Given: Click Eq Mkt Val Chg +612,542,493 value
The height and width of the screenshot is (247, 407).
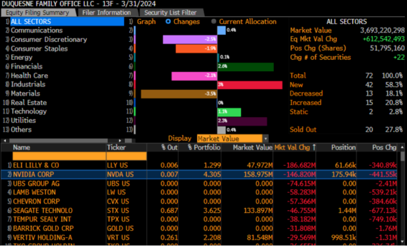Looking at the screenshot, I should coord(383,39).
